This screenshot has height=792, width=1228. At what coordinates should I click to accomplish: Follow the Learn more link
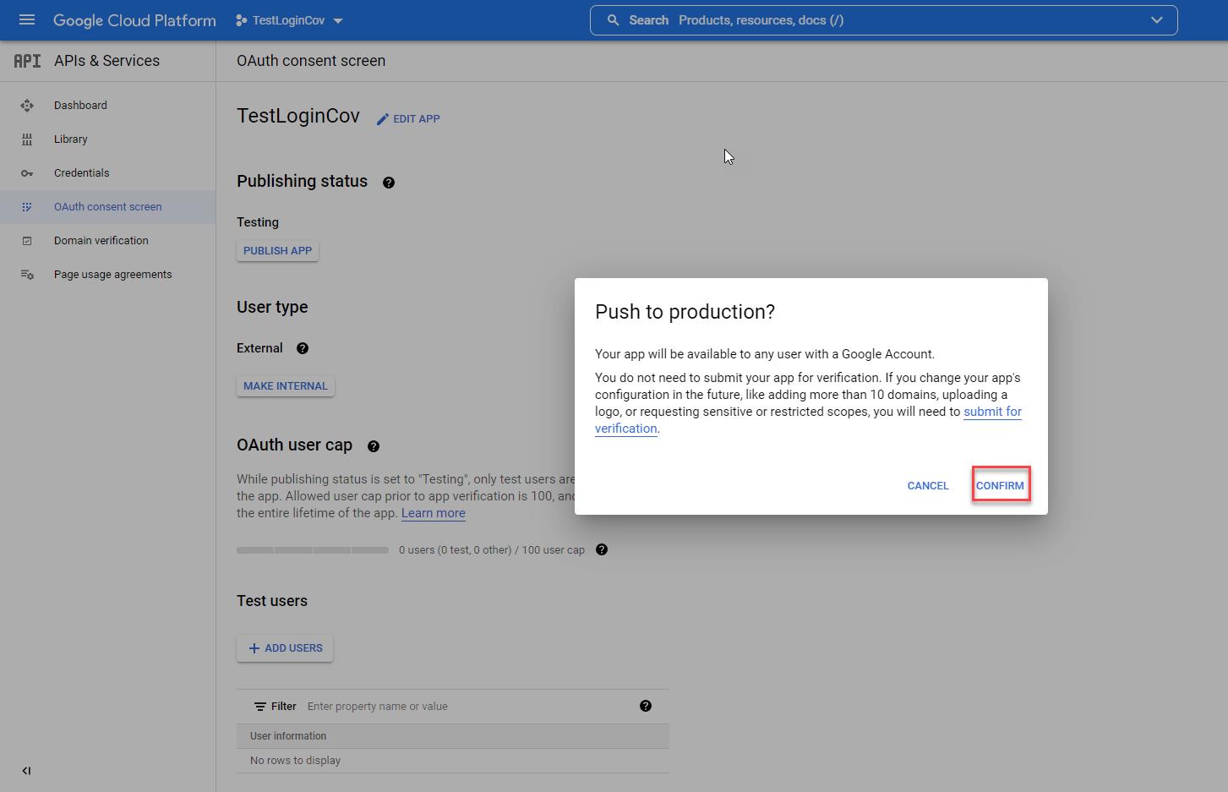[434, 513]
